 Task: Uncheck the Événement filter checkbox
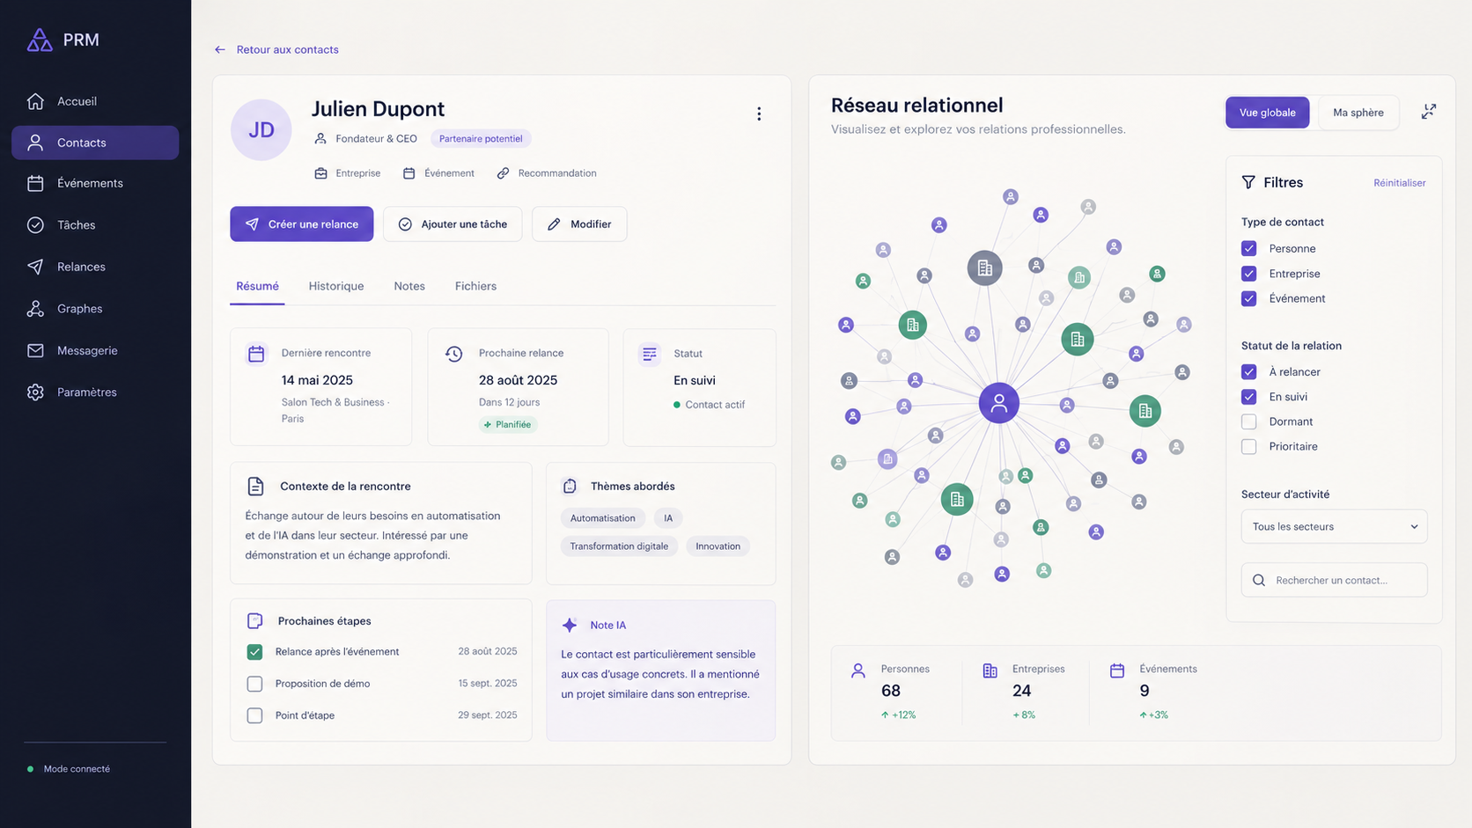1248,298
